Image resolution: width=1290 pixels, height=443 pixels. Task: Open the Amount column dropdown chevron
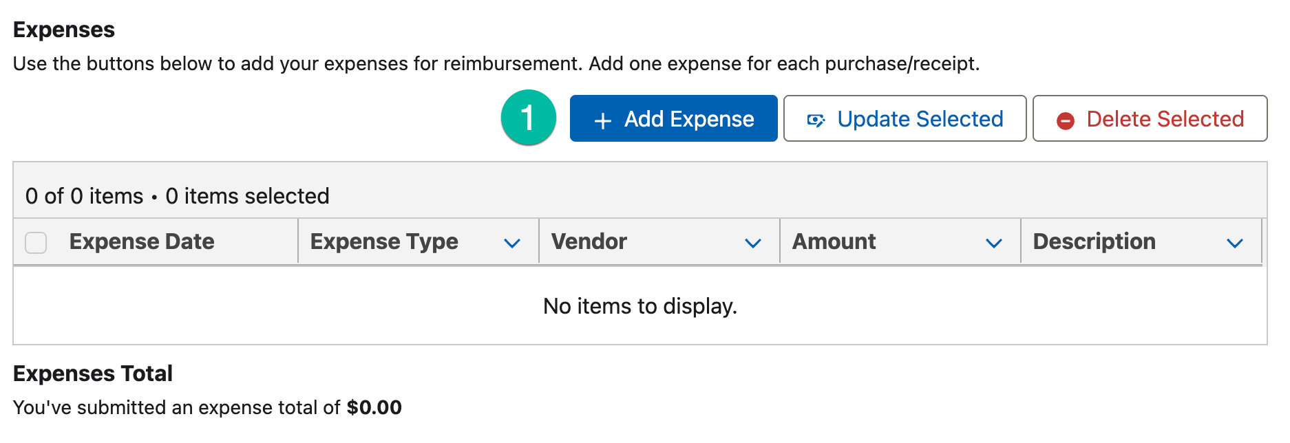tap(993, 243)
